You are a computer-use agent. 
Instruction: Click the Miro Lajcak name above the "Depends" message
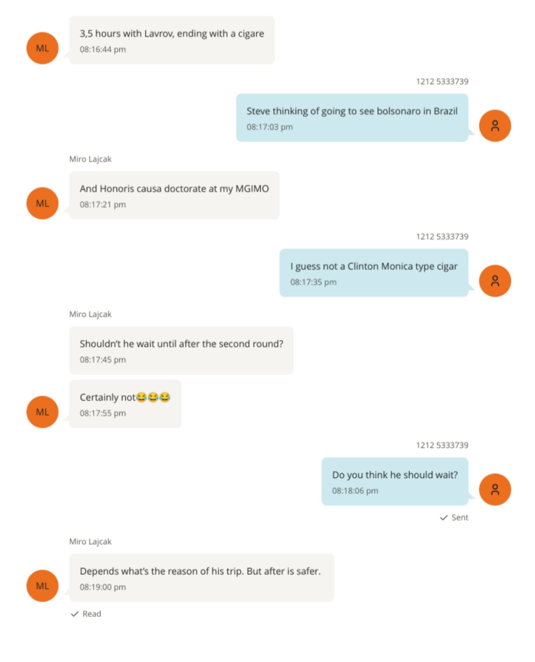coord(90,541)
